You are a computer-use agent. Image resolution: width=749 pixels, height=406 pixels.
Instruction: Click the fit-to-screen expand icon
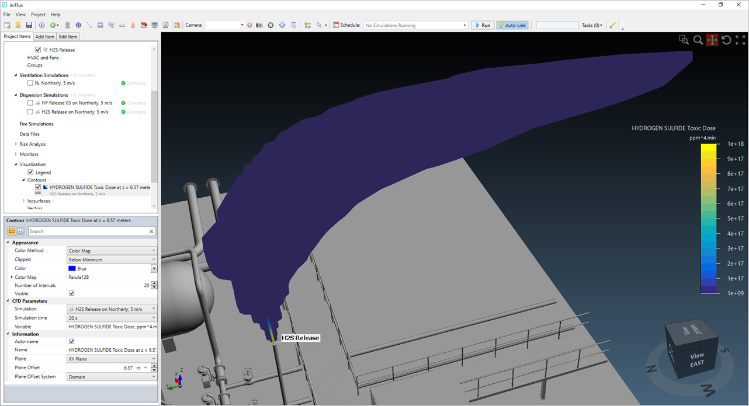[740, 40]
